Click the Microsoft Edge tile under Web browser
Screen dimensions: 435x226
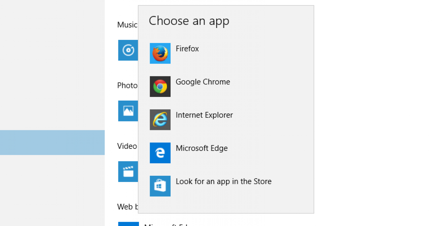pyautogui.click(x=129, y=224)
